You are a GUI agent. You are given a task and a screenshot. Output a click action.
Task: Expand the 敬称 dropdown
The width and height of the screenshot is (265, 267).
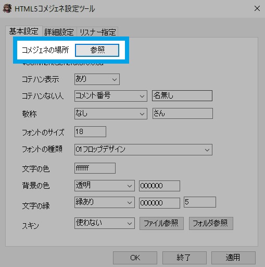tap(111, 114)
